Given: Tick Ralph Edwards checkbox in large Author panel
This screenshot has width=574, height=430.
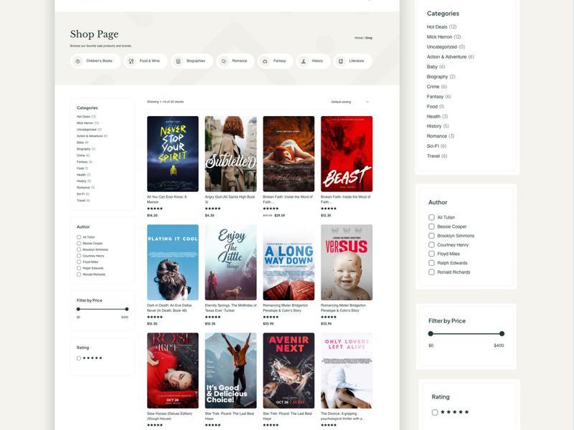Looking at the screenshot, I should (x=432, y=263).
